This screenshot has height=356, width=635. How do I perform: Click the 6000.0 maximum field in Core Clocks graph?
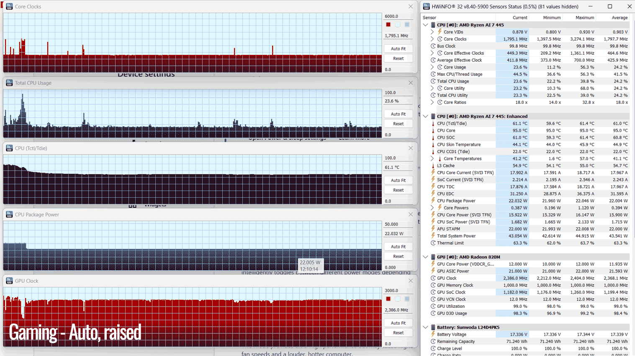click(398, 16)
